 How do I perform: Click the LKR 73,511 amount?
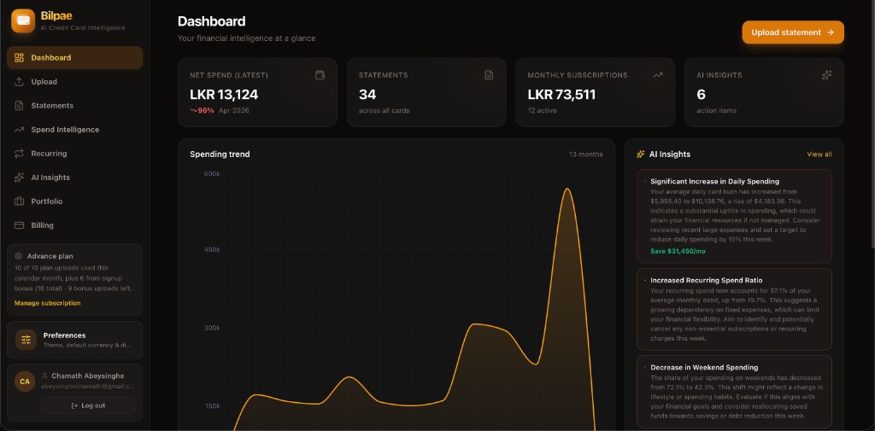coord(561,95)
